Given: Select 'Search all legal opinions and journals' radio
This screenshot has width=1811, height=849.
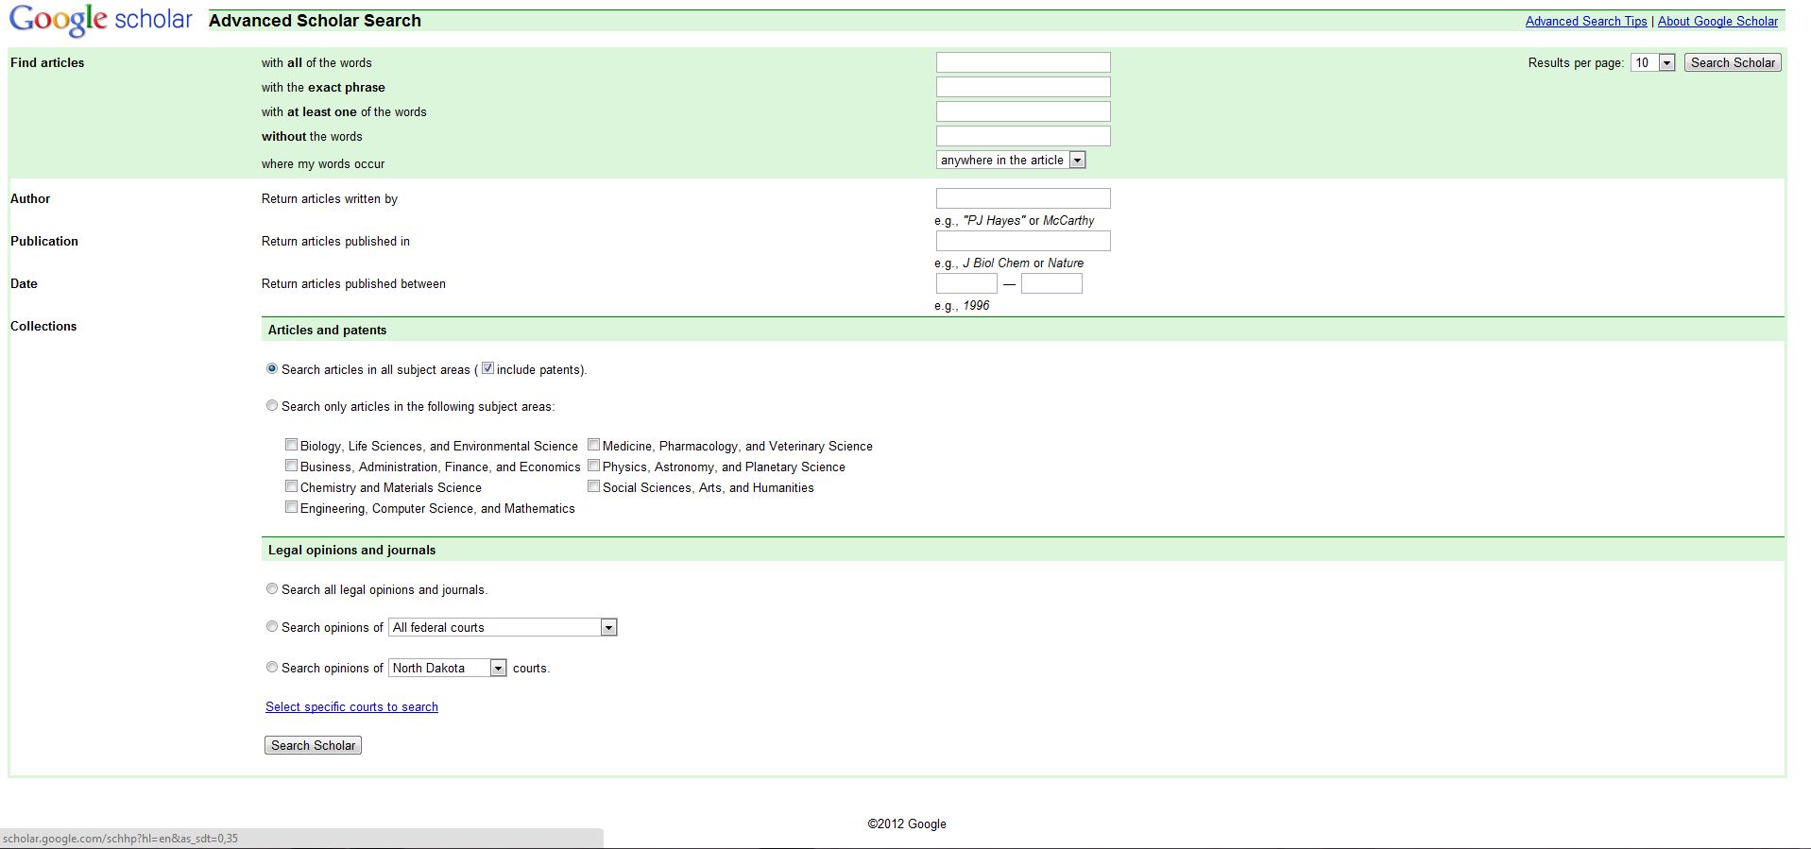Looking at the screenshot, I should coord(272,588).
